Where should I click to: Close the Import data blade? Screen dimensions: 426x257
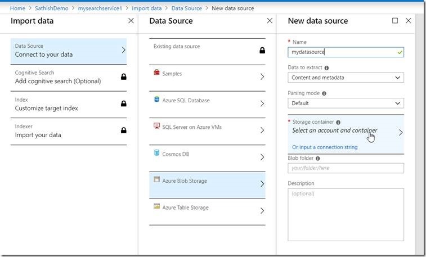[x=131, y=21]
